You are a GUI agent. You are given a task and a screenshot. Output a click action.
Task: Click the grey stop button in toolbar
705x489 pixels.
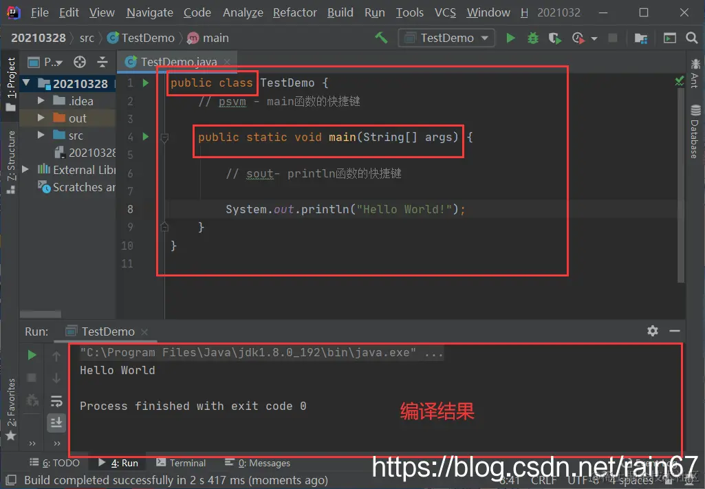(x=612, y=38)
